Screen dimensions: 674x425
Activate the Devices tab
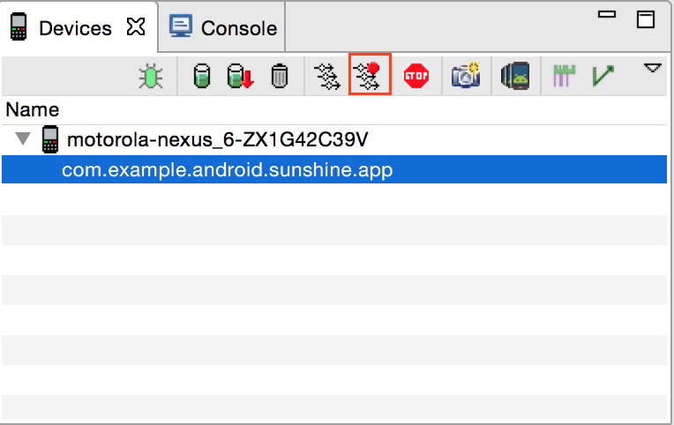(75, 28)
